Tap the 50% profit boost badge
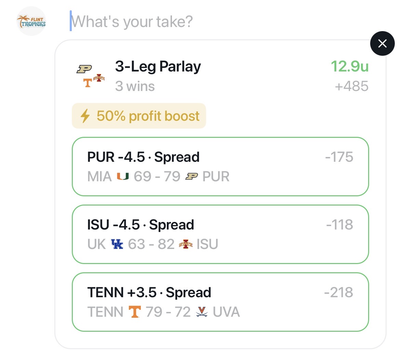Screen dimensions: 403x354 [139, 116]
